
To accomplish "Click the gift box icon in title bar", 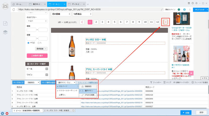I will [189, 3].
